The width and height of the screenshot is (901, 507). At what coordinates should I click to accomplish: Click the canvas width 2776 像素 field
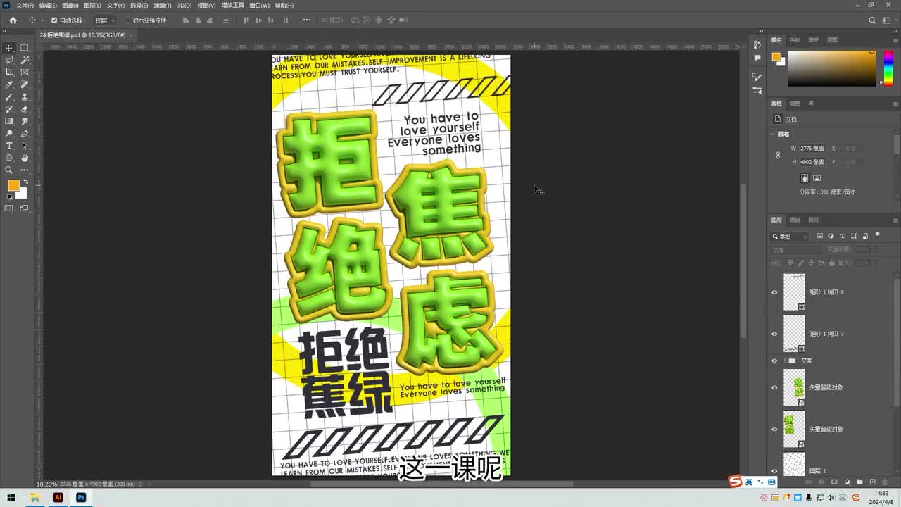point(812,149)
